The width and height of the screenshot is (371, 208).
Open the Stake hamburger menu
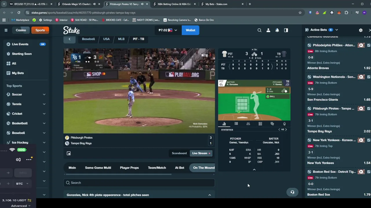click(x=6, y=30)
